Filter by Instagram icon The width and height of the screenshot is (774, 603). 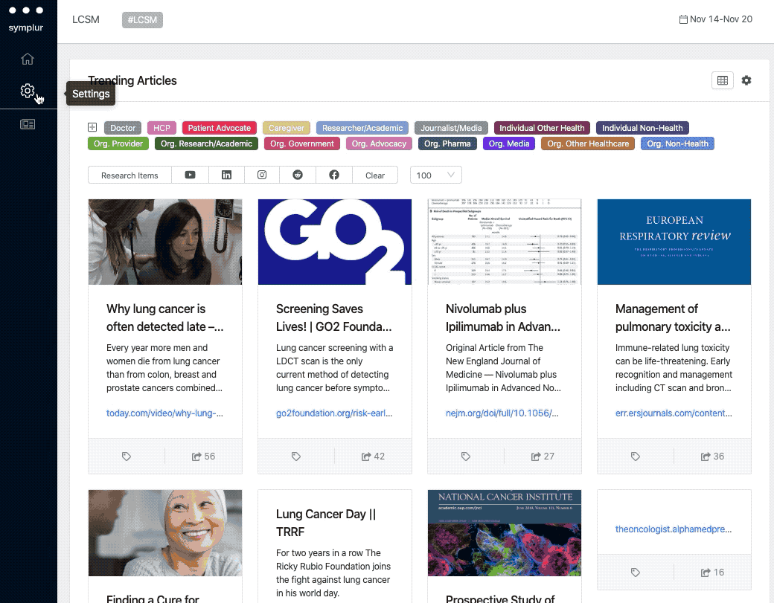click(262, 175)
